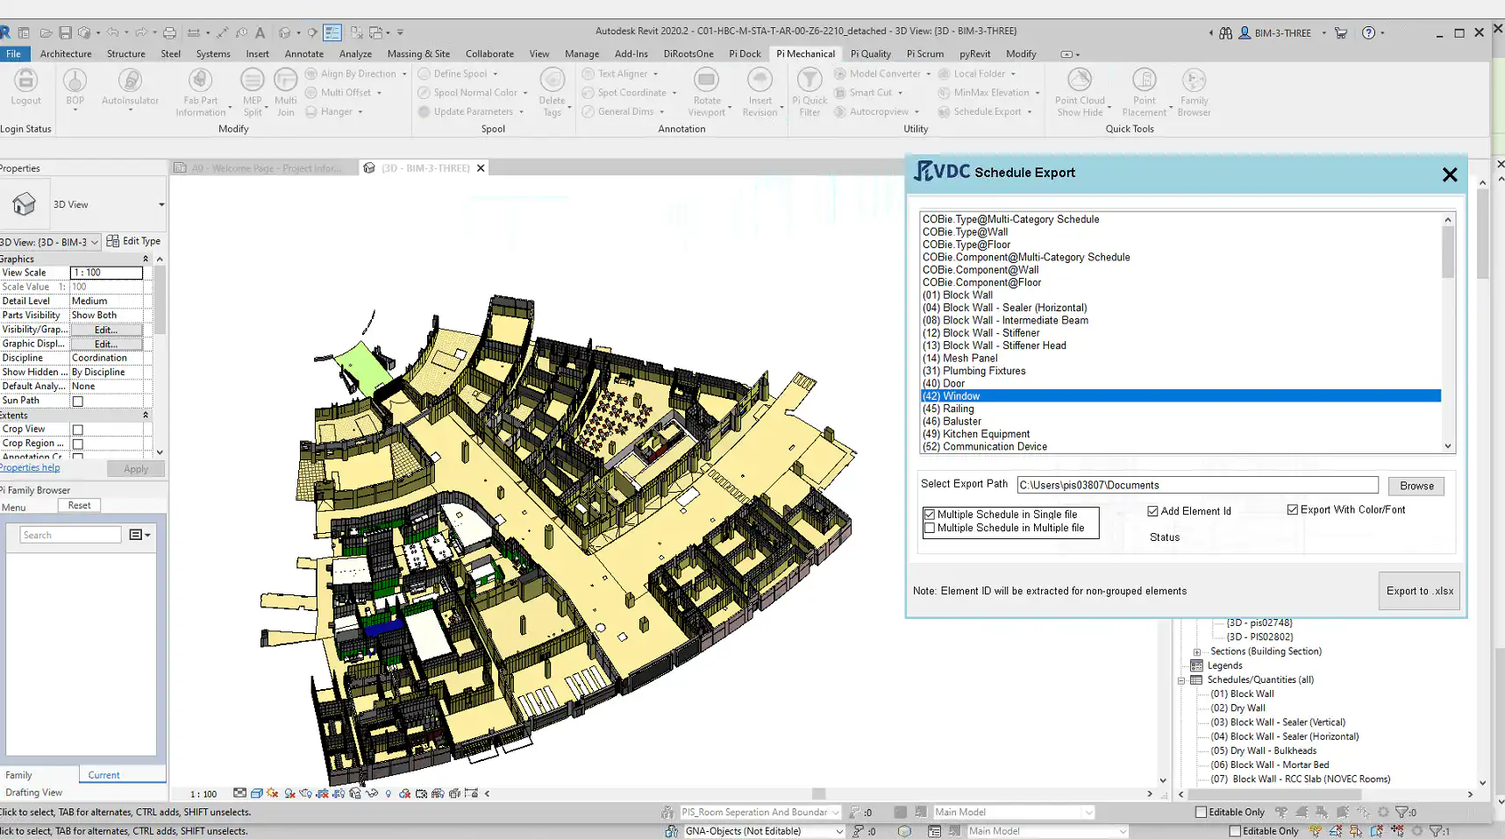Open the Manage ribbon tab
The width and height of the screenshot is (1505, 839).
(581, 53)
